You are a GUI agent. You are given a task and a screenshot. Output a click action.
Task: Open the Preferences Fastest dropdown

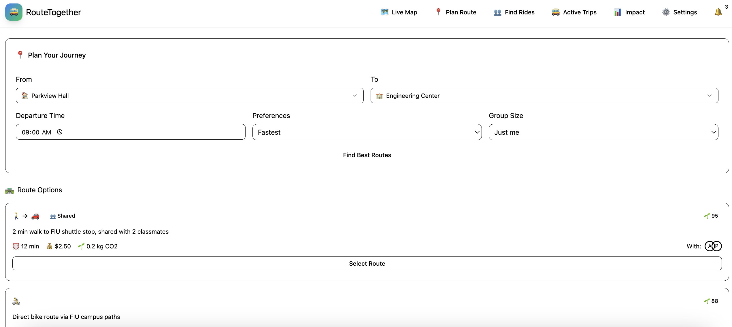tap(367, 132)
